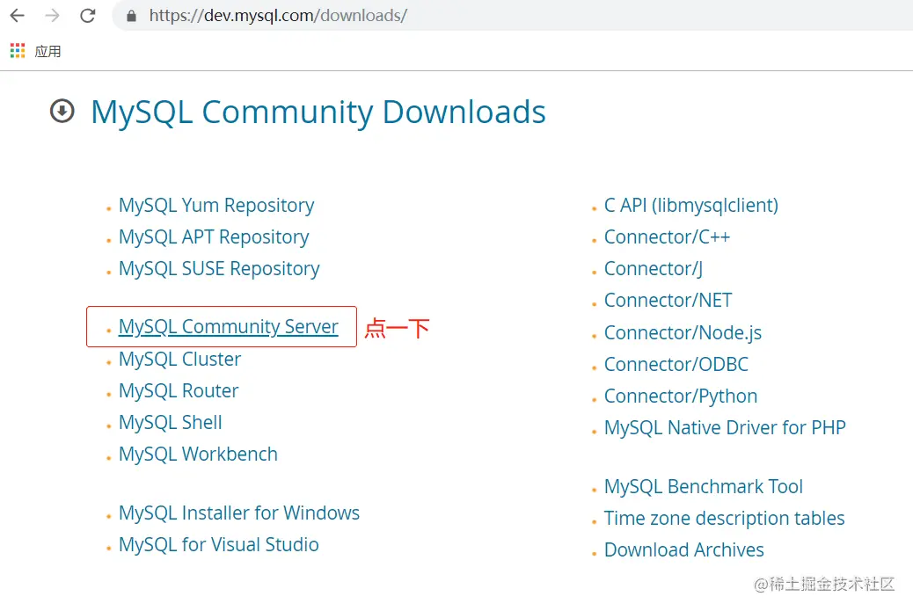Screen dimensions: 913x611
Task: Open Download Archives link
Action: (684, 550)
